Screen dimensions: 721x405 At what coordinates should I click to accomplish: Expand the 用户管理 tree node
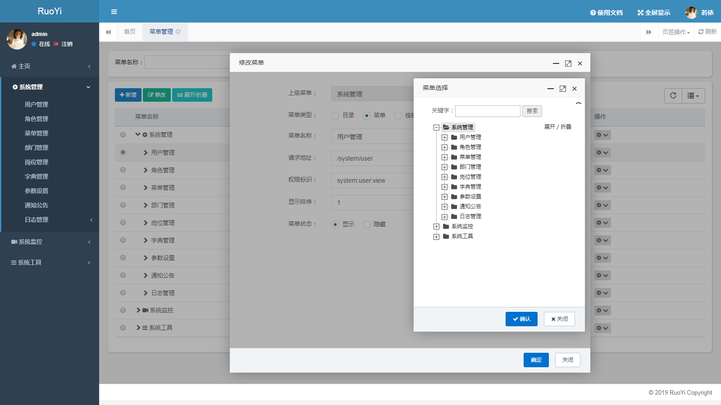coord(444,138)
